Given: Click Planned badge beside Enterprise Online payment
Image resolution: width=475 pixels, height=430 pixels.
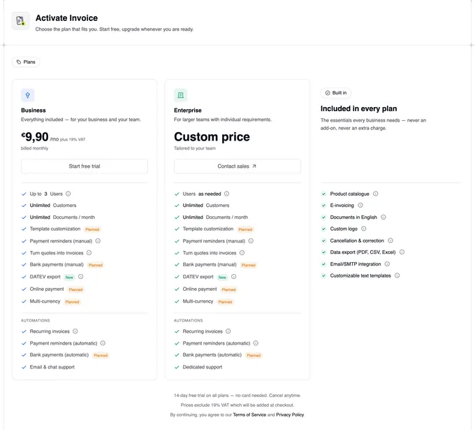Looking at the screenshot, I should (x=228, y=289).
